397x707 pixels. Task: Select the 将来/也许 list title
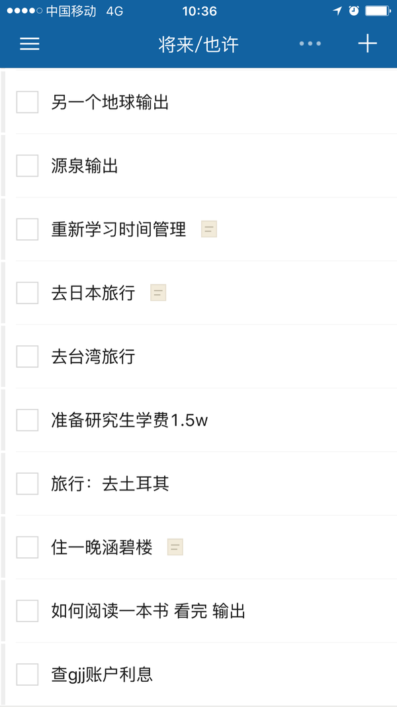198,44
